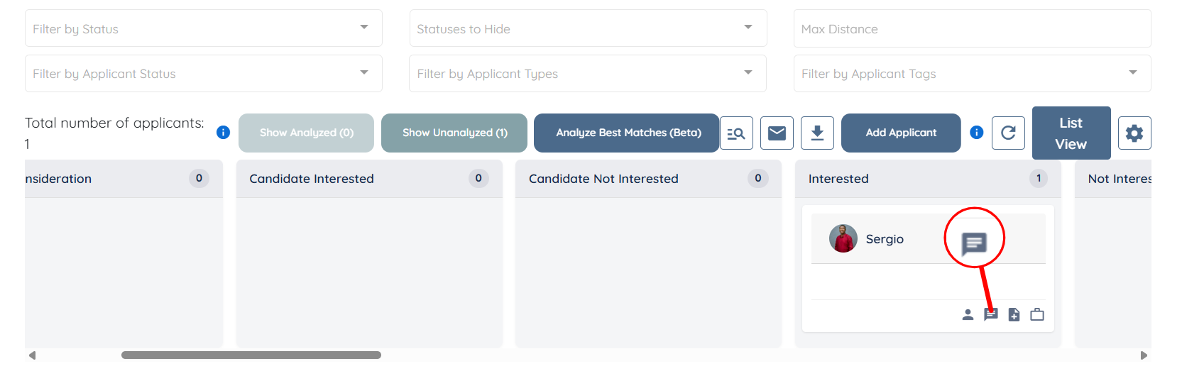Toggle Show Analyzed (0) filter
Image resolution: width=1182 pixels, height=371 pixels.
tap(306, 133)
